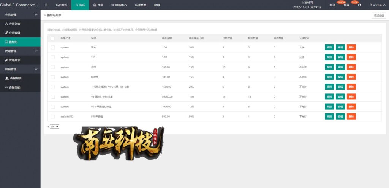Click 删除 button for V3-固定打针组15单 row
The height and width of the screenshot is (188, 389).
351,96
